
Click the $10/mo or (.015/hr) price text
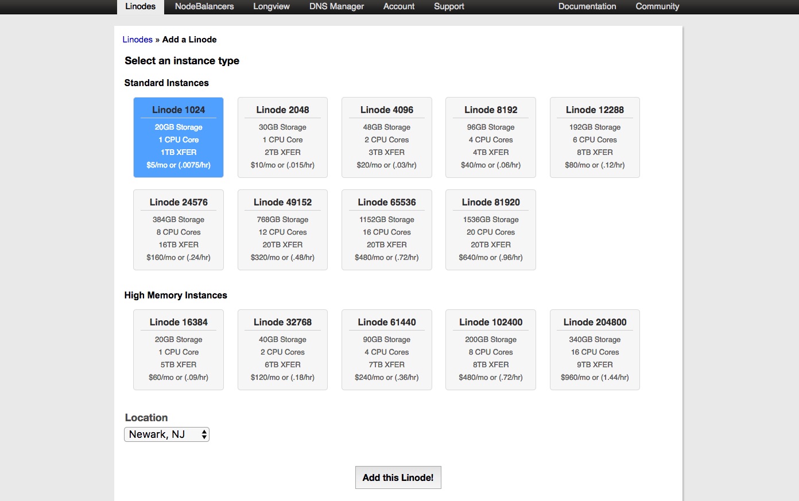282,165
